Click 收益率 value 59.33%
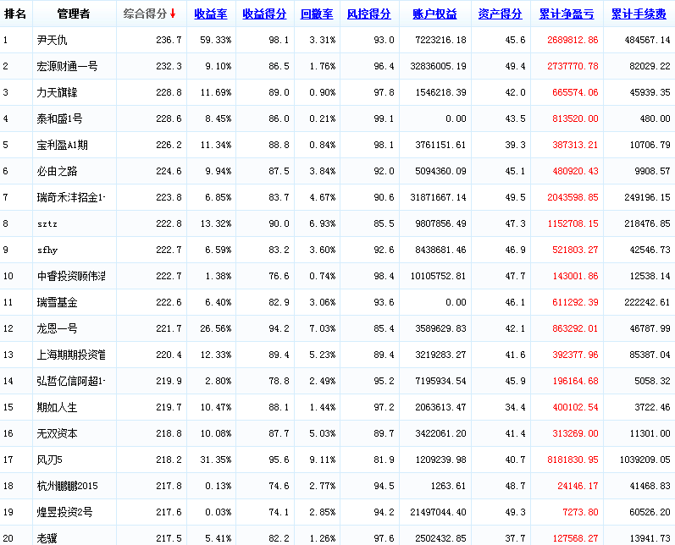The height and width of the screenshot is (545, 675). click(216, 40)
